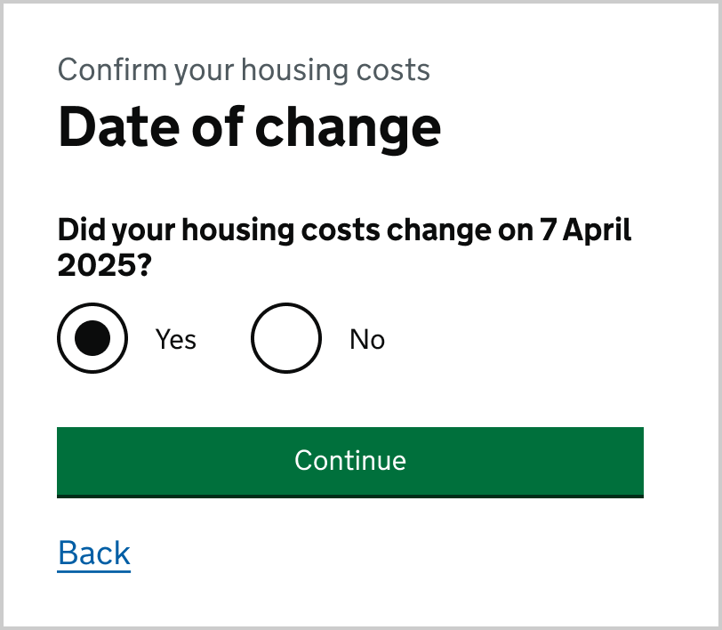This screenshot has width=722, height=630.
Task: Click the selected Yes option circle
Action: click(x=92, y=338)
